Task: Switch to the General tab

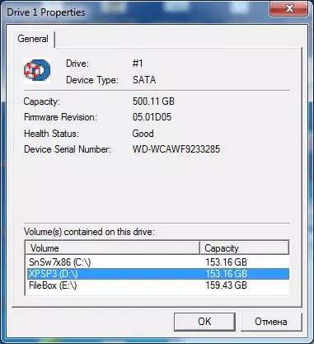Action: click(x=33, y=39)
